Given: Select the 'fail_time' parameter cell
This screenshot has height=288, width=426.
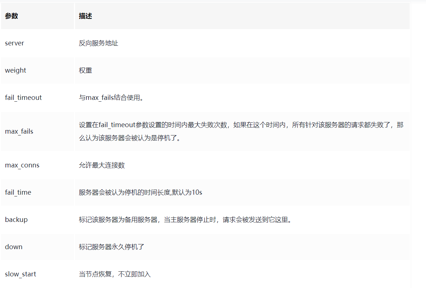Looking at the screenshot, I should (37, 192).
